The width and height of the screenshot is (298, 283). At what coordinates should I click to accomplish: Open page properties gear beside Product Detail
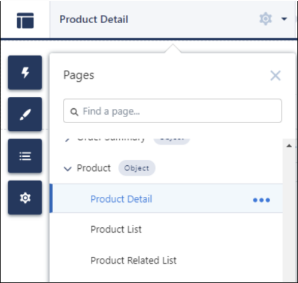click(x=265, y=19)
